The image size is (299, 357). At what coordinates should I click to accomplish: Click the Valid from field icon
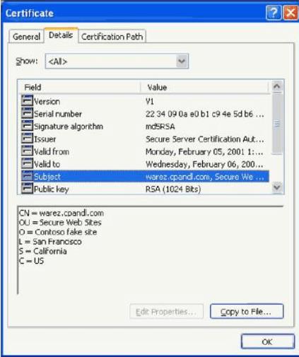27,151
